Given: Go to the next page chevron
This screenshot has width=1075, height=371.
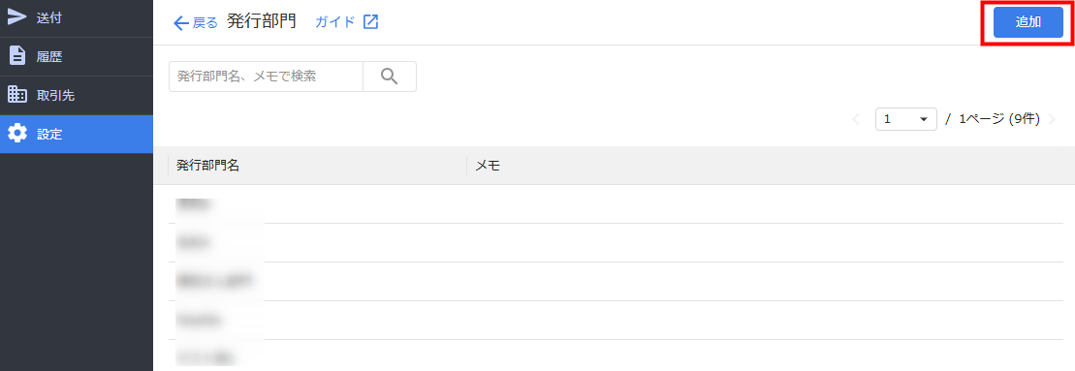Looking at the screenshot, I should (x=1053, y=119).
